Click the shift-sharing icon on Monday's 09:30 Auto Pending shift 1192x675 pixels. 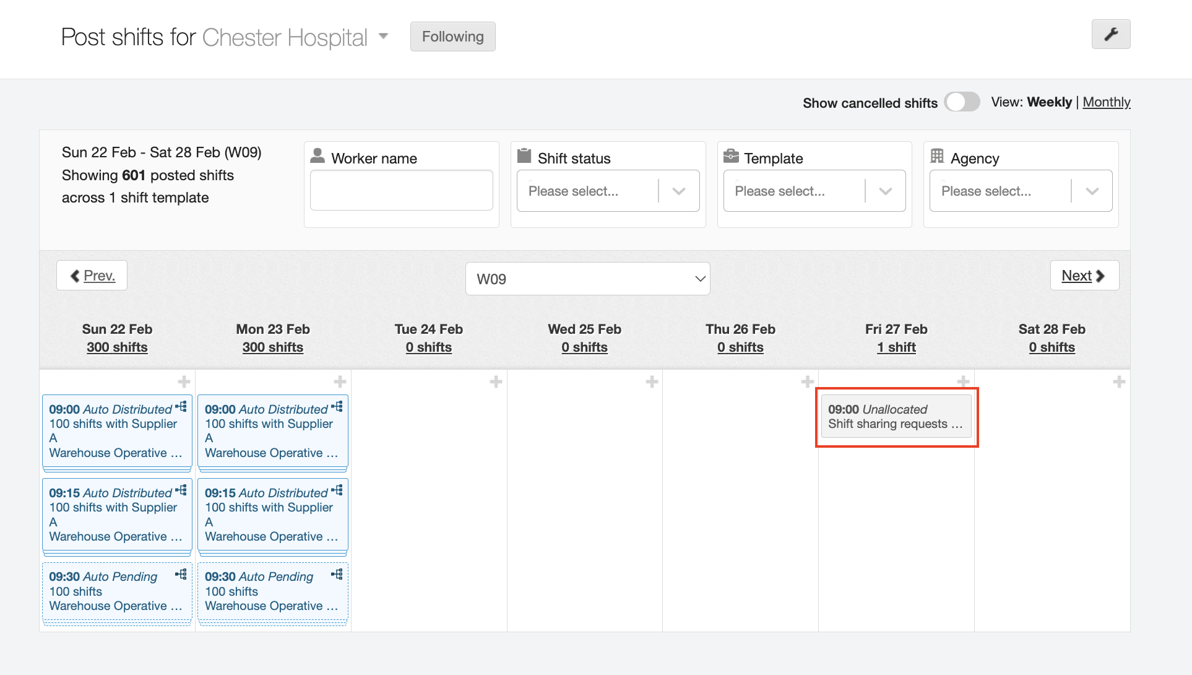[337, 573]
